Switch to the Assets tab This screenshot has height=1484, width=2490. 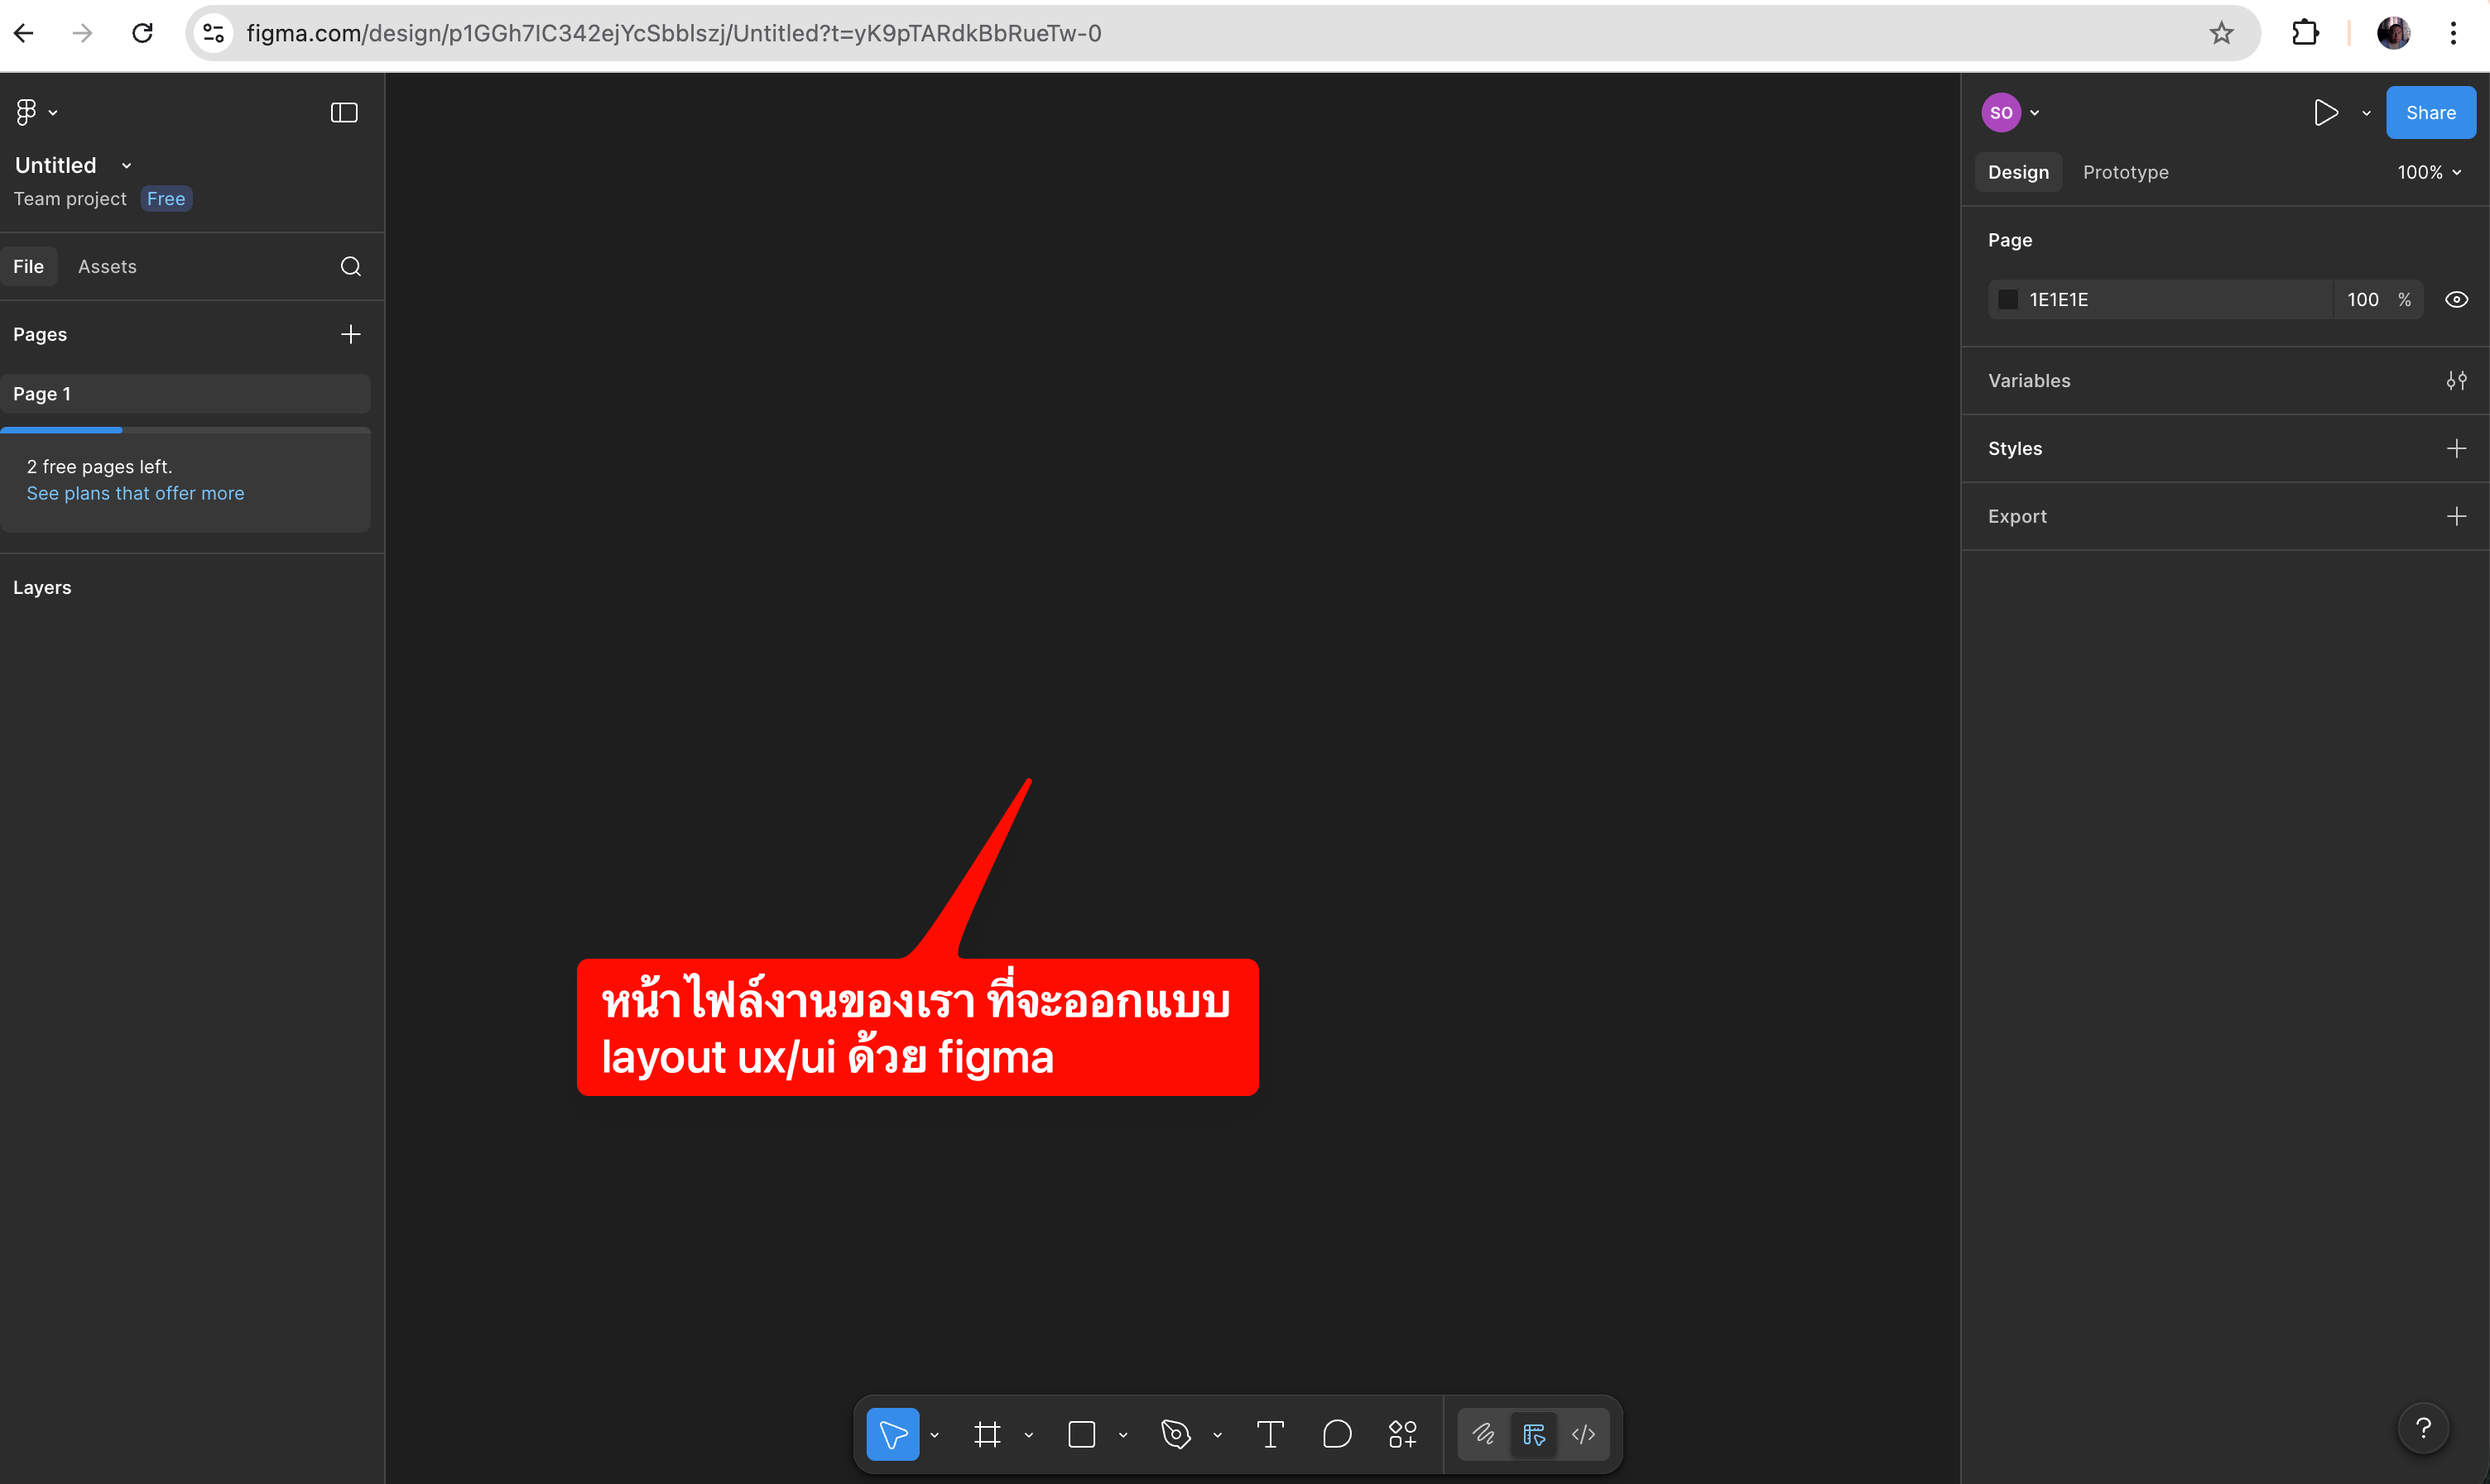(x=107, y=266)
